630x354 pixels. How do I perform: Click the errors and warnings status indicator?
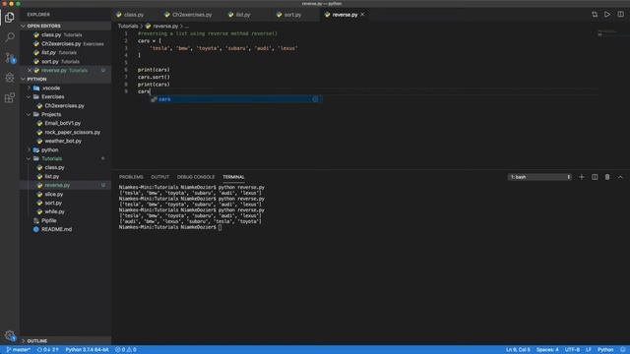(126, 350)
